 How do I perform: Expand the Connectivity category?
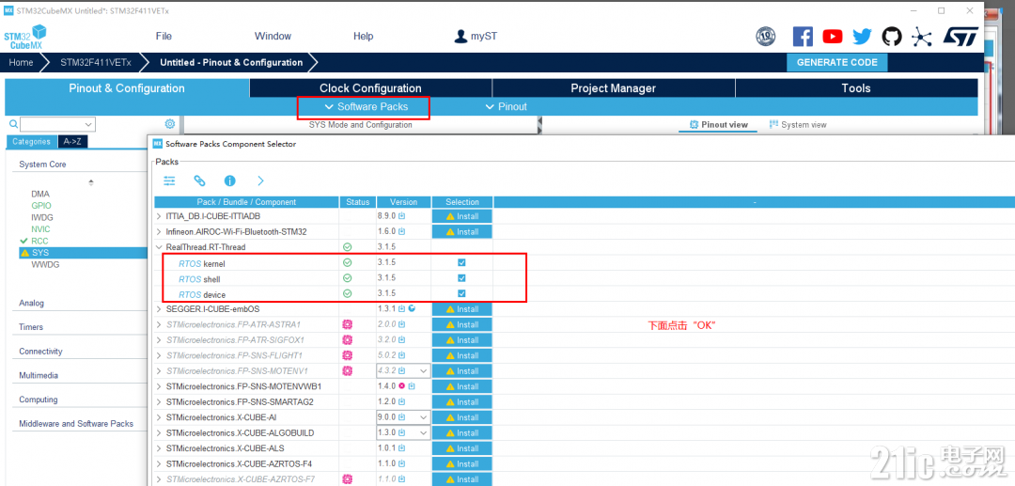click(x=40, y=352)
